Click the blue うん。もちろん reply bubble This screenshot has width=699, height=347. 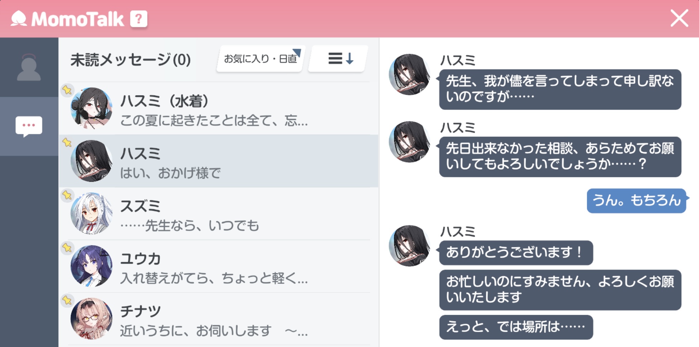[637, 201]
